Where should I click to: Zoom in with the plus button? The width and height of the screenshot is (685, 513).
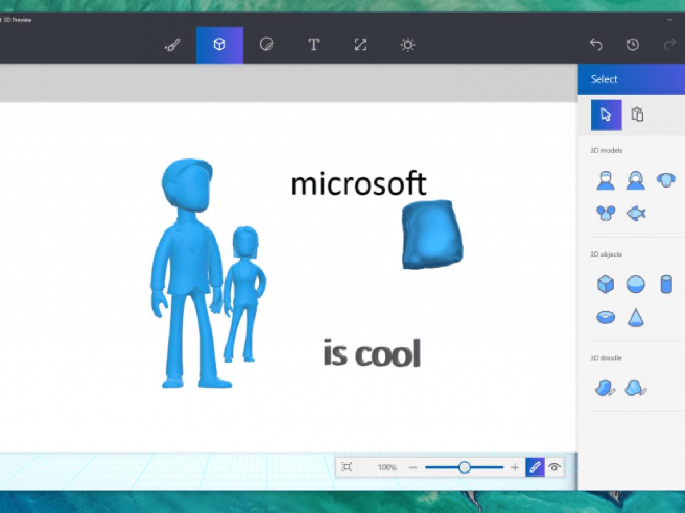[515, 467]
